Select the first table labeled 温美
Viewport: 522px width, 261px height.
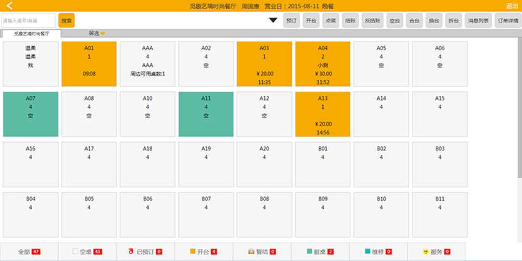(x=30, y=64)
